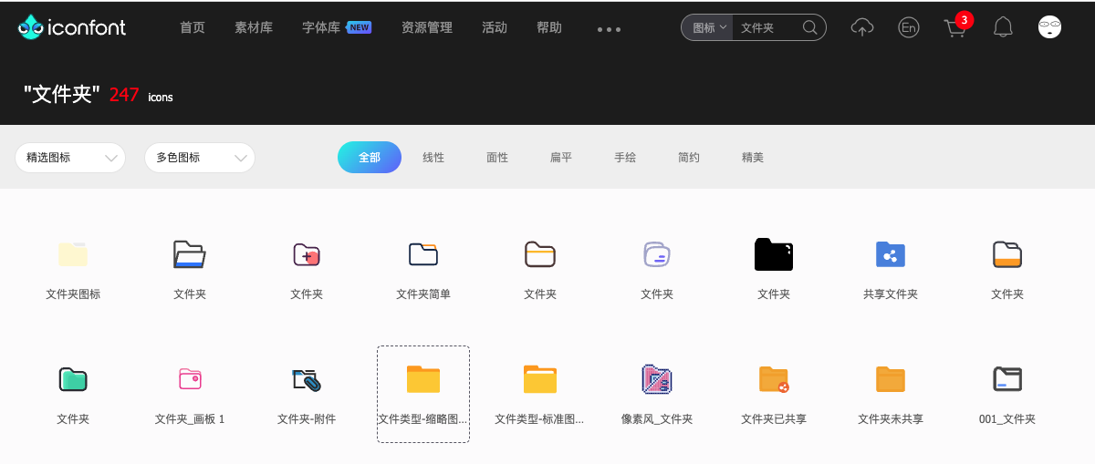Screen dimensions: 1095x464
Task: Open the 资源管理 menu
Action: coord(427,27)
